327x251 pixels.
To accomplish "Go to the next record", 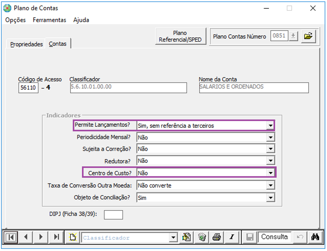I will pyautogui.click(x=41, y=237).
